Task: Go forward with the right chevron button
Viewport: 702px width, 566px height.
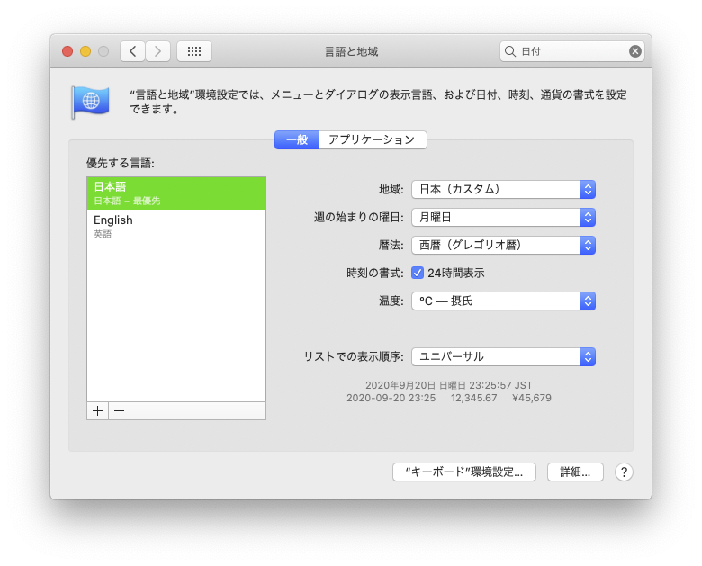Action: coord(157,51)
